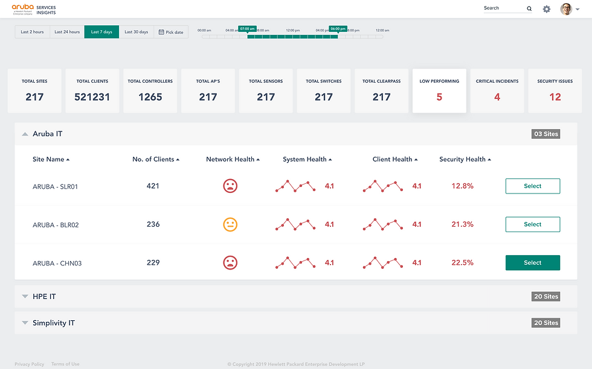
Task: Open the settings gear icon
Action: pos(546,9)
